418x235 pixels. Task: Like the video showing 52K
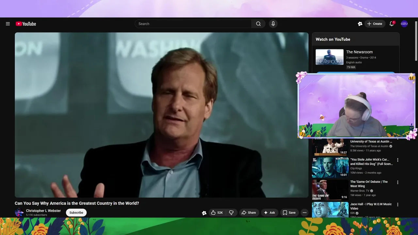point(217,212)
